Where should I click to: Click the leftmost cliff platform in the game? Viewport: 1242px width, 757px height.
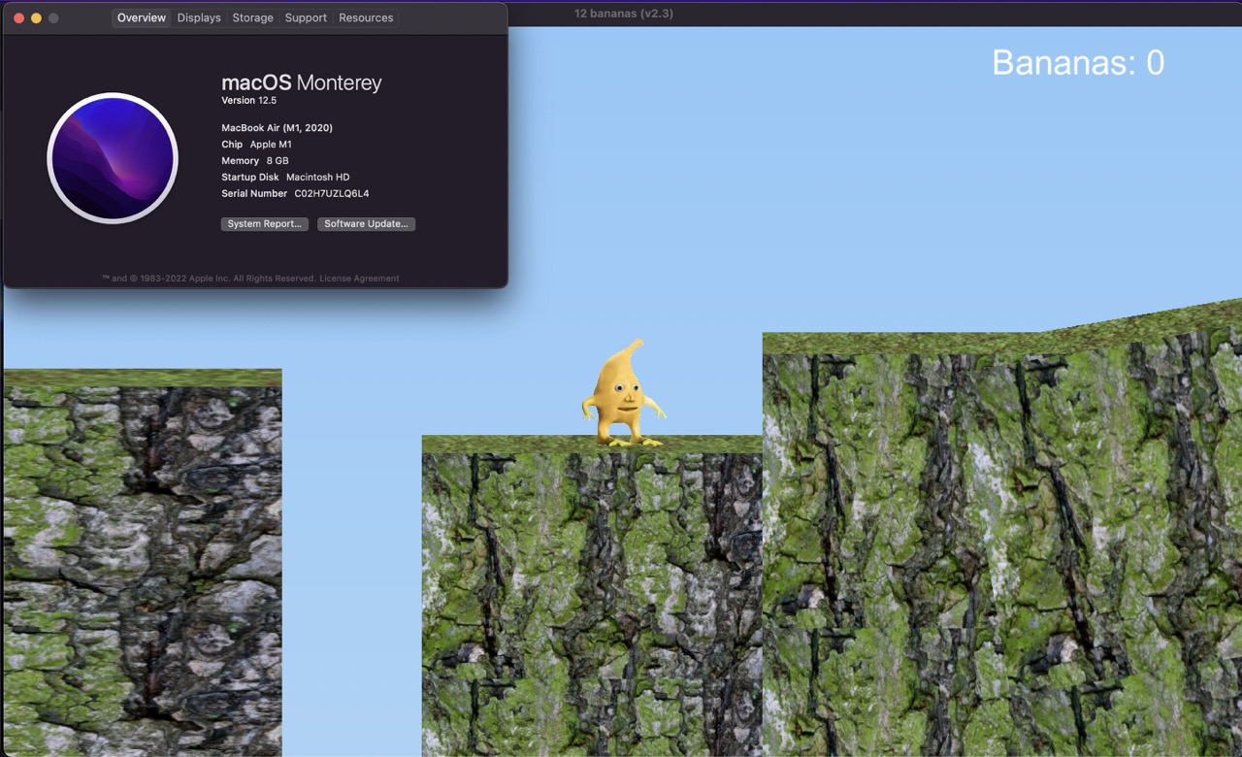(x=141, y=563)
